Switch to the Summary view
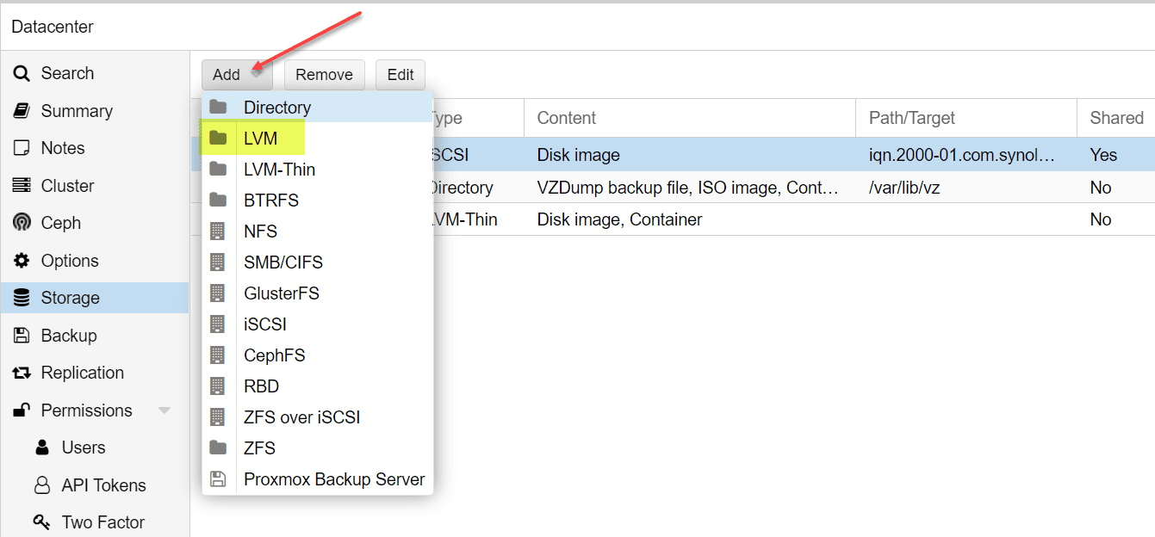The image size is (1155, 537). 76,110
